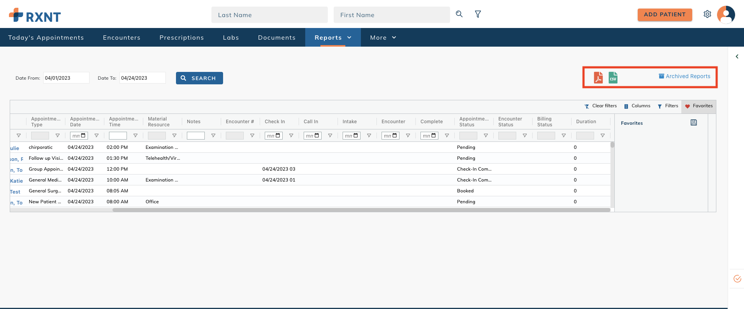This screenshot has width=744, height=309.
Task: Click the grid horizontal scrollbar
Action: pos(361,210)
